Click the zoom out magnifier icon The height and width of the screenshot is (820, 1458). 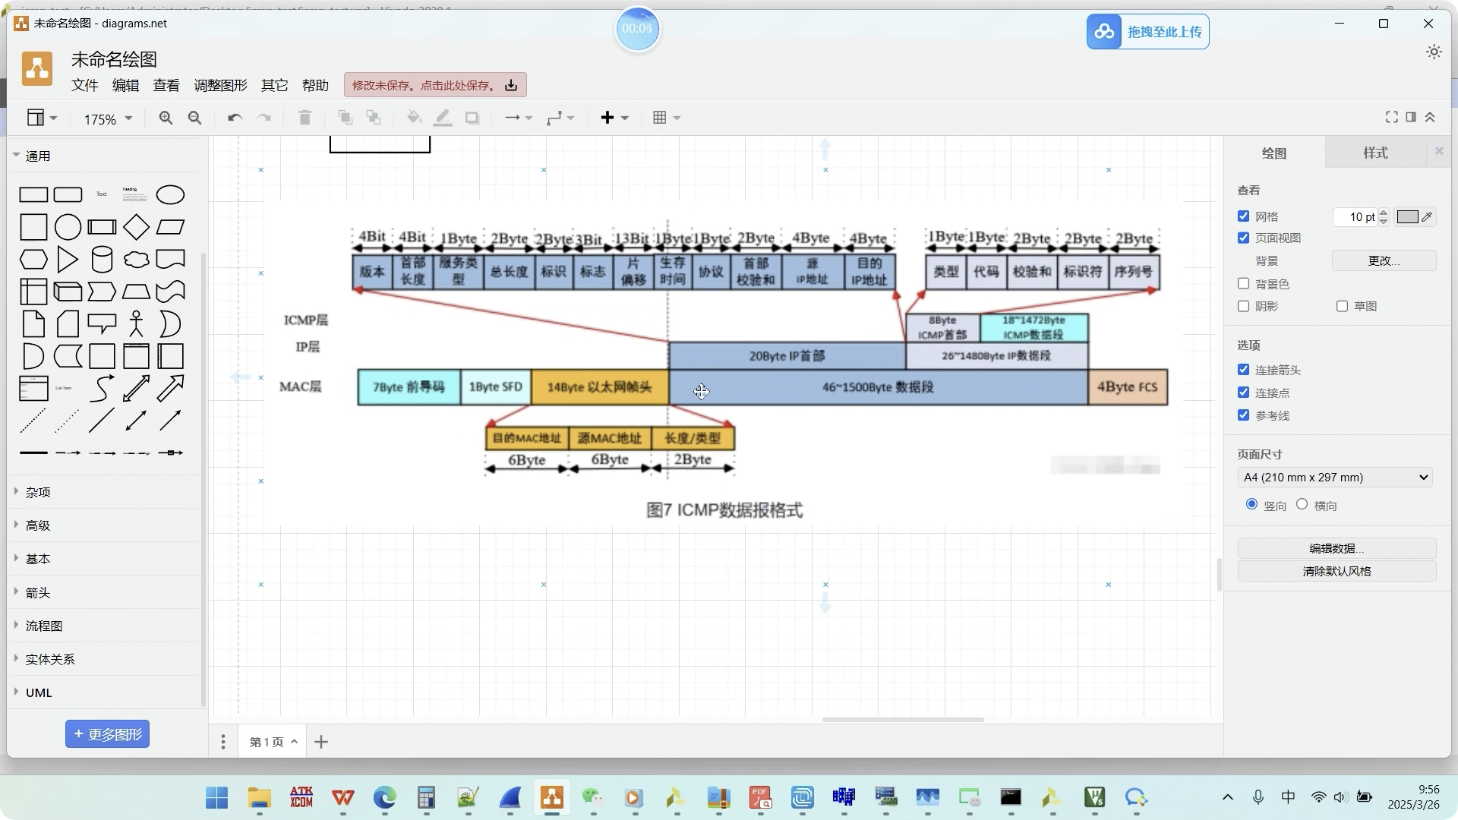(x=194, y=118)
